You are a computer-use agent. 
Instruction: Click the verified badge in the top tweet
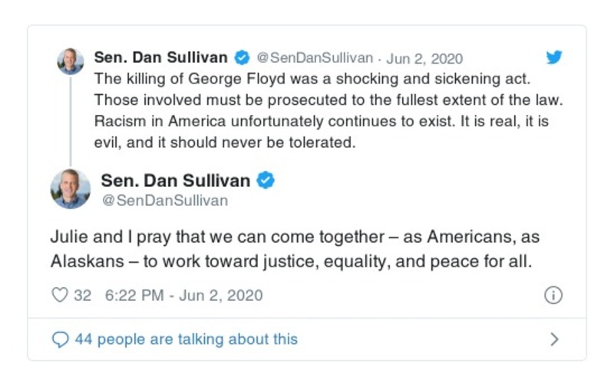point(242,57)
